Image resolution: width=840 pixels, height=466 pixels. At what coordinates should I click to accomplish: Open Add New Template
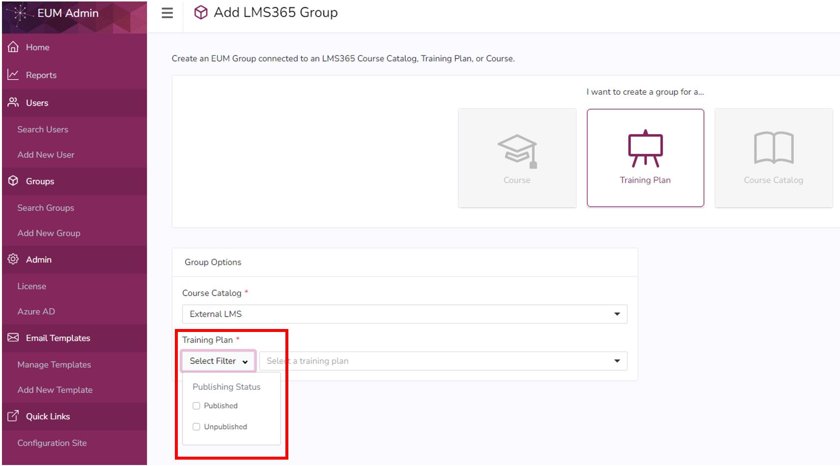55,390
